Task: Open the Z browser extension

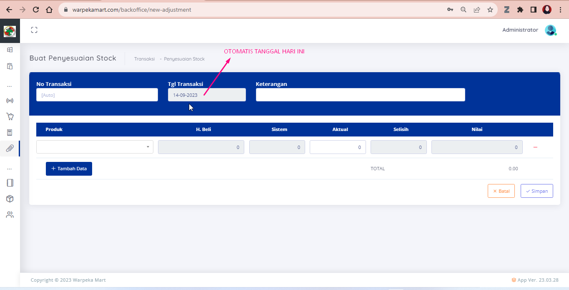Action: click(507, 10)
